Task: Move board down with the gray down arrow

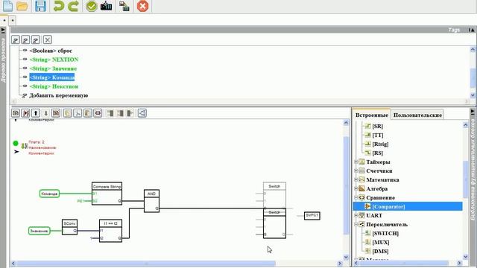Action: click(x=46, y=113)
